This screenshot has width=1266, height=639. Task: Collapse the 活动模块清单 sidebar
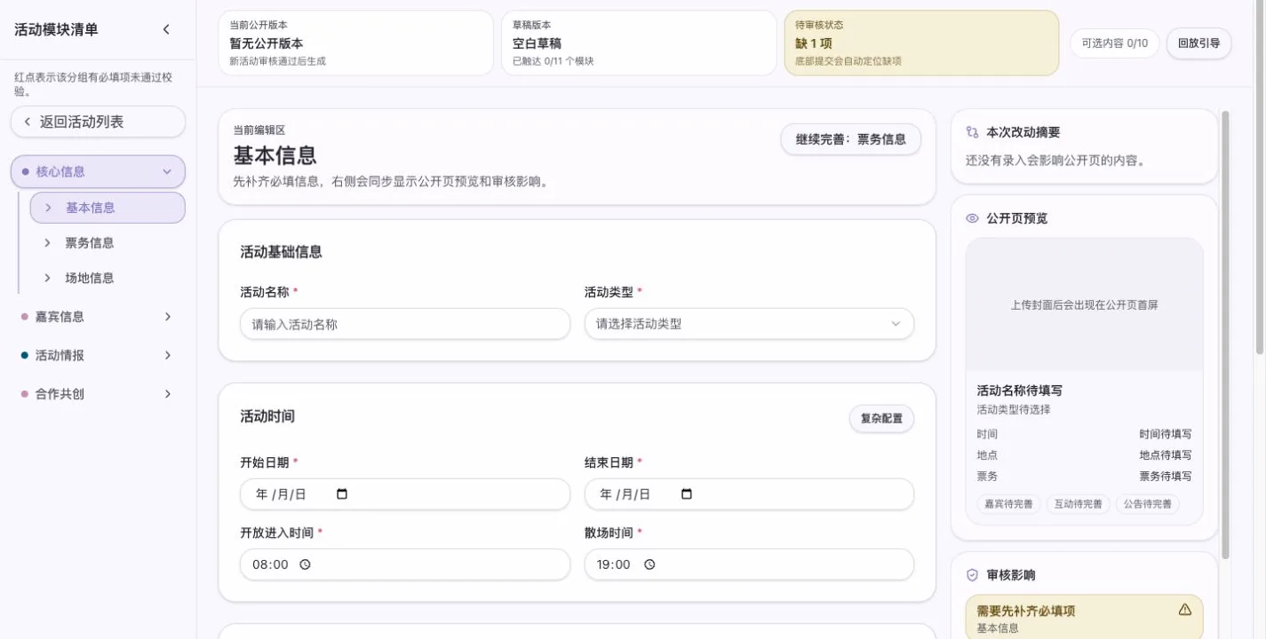166,29
